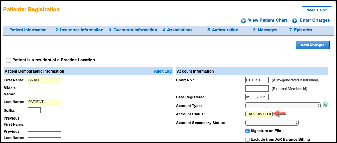Click the Date Registered label
The image size is (337, 143).
[x=191, y=97]
